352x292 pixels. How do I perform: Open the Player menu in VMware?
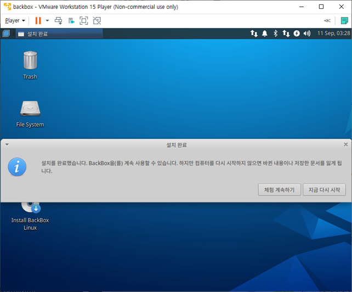pyautogui.click(x=15, y=21)
